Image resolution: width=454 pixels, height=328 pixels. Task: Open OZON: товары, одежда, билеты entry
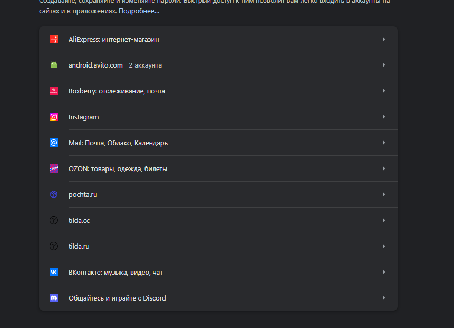tap(218, 168)
